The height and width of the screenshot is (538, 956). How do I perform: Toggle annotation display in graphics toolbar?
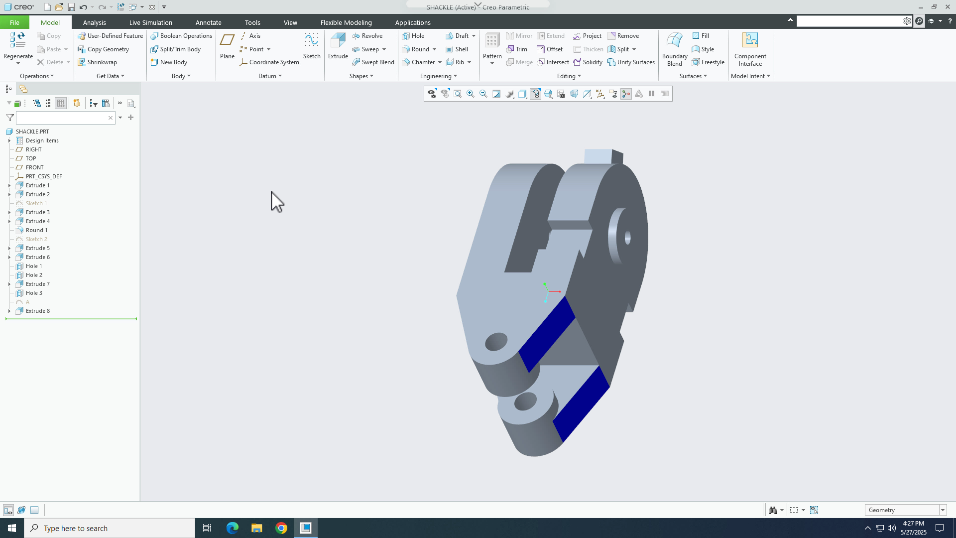[612, 94]
